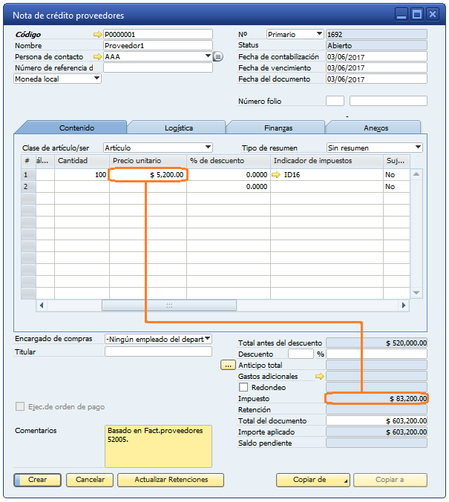Toggle the Ejec.de orden de pago checkbox
This screenshot has height=502, width=449.
click(x=20, y=406)
